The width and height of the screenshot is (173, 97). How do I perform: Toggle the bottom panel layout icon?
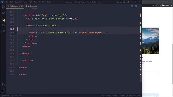pos(121,2)
